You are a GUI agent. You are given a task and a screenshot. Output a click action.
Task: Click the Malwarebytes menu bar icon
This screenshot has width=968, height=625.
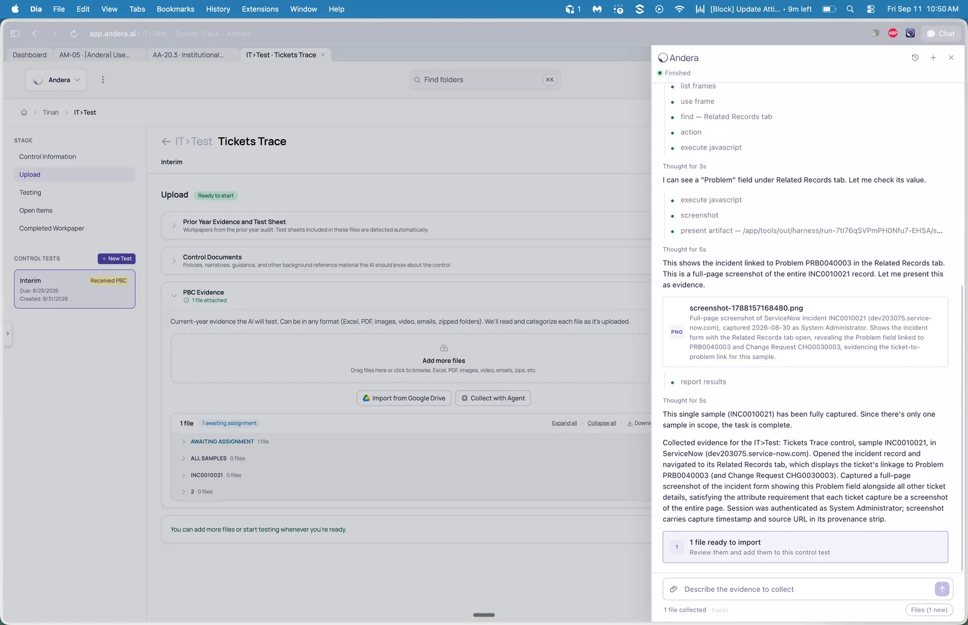(597, 9)
